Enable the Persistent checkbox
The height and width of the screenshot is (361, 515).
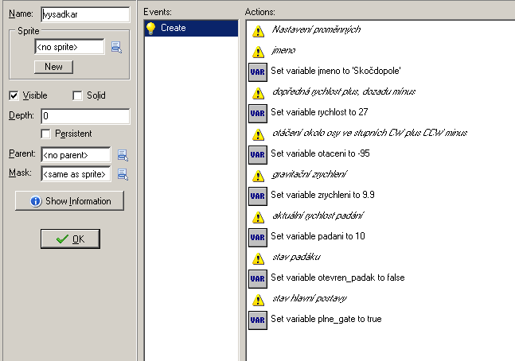[45, 134]
